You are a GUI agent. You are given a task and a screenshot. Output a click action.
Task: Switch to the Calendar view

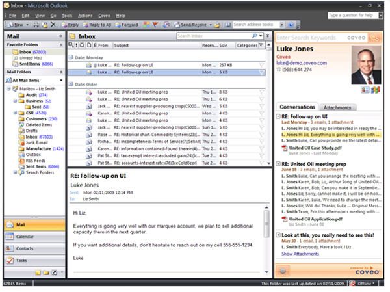(34, 237)
